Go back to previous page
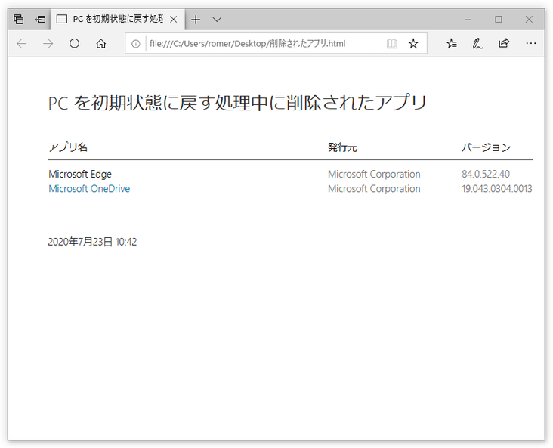553x448 pixels. point(22,44)
